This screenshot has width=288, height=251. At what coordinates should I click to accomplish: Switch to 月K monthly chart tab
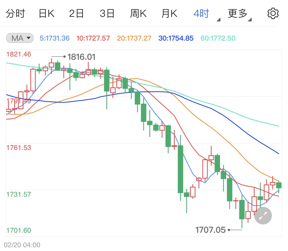click(x=169, y=14)
